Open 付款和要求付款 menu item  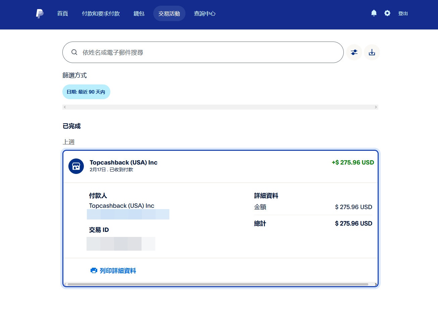point(101,13)
